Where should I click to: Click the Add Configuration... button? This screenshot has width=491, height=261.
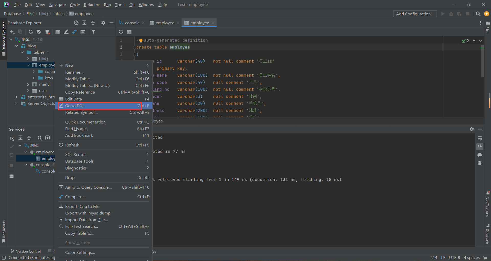click(415, 14)
